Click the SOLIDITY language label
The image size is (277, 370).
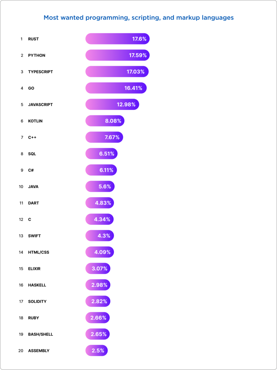coord(37,301)
